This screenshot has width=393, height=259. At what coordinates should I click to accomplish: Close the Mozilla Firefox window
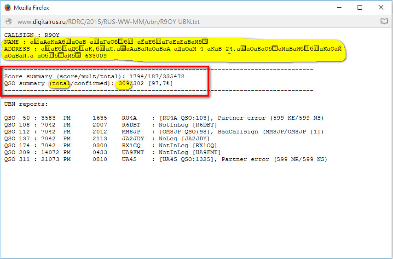(381, 8)
